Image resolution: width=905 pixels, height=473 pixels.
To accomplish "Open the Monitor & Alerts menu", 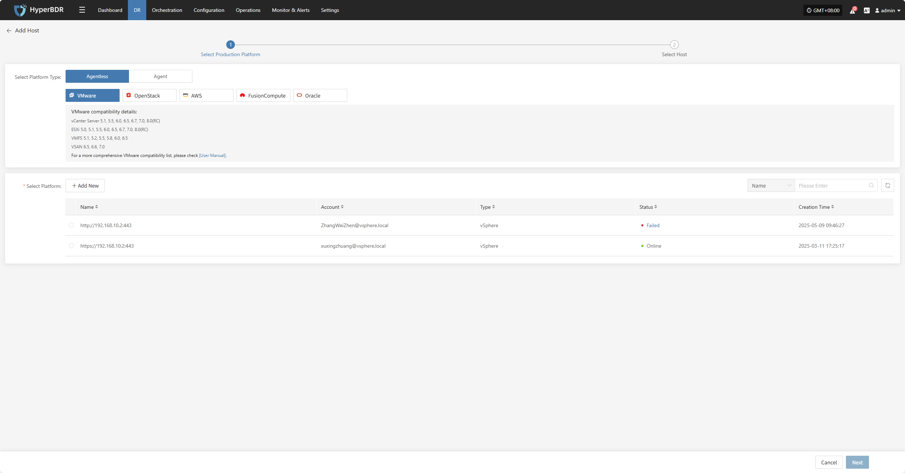I will pos(291,10).
